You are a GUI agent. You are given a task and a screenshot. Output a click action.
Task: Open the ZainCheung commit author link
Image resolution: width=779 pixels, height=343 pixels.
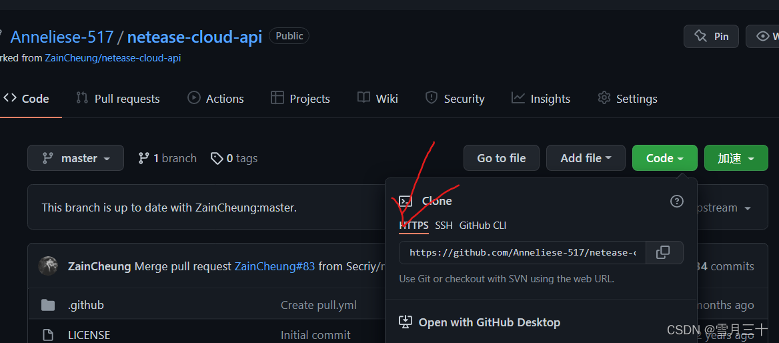pyautogui.click(x=99, y=266)
